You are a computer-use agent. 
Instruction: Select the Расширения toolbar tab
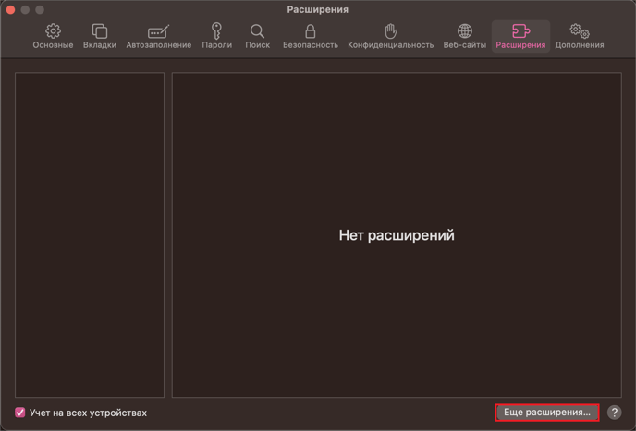520,37
